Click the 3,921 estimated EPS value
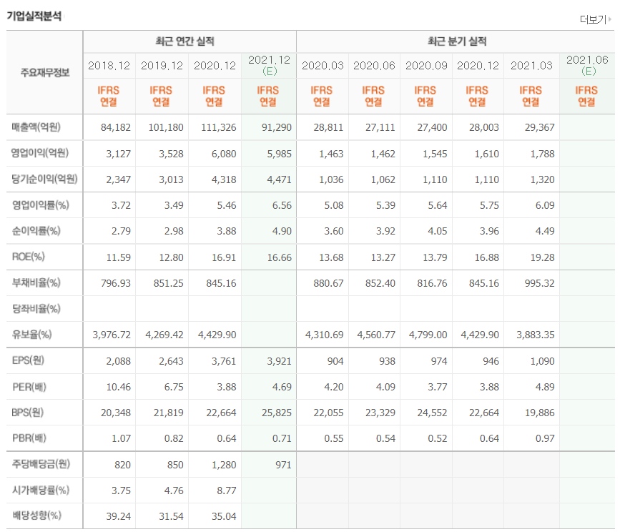625x532 pixels. click(x=279, y=361)
